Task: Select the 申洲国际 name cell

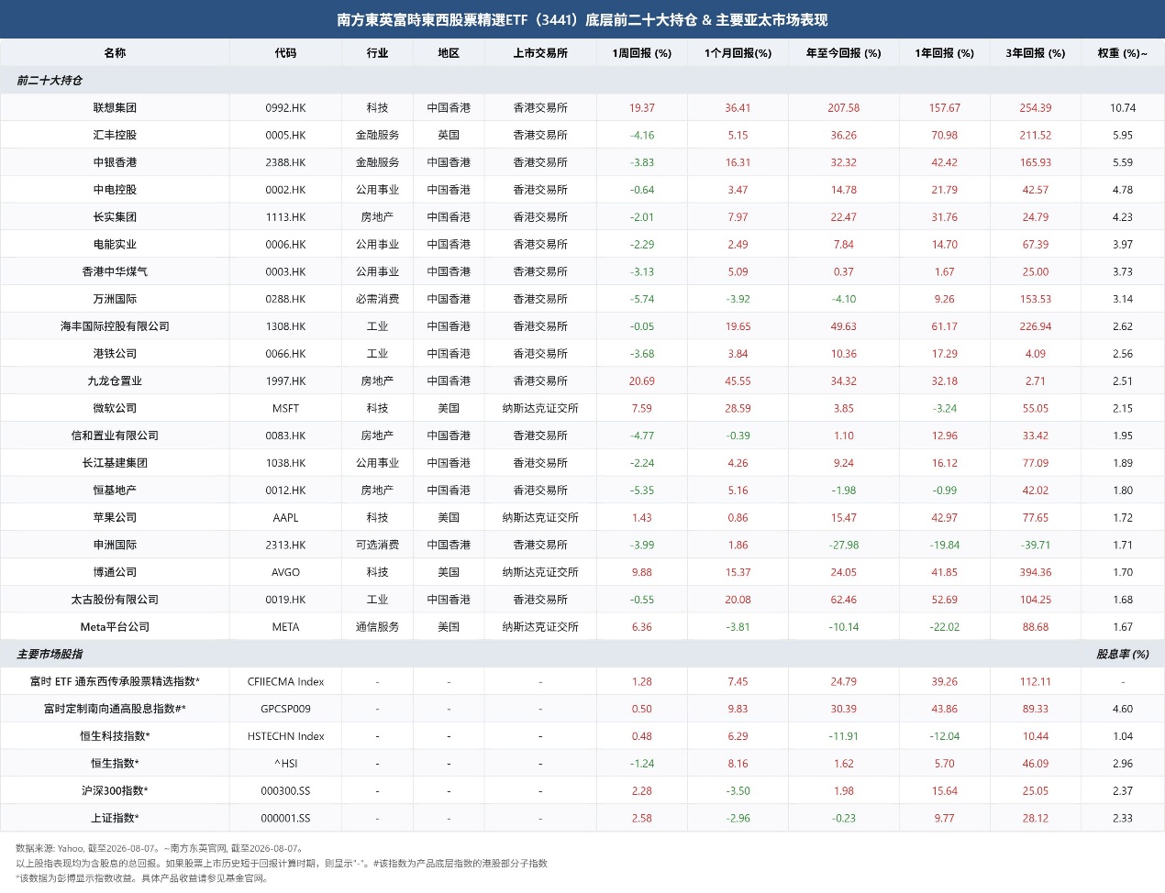Action: coord(115,546)
